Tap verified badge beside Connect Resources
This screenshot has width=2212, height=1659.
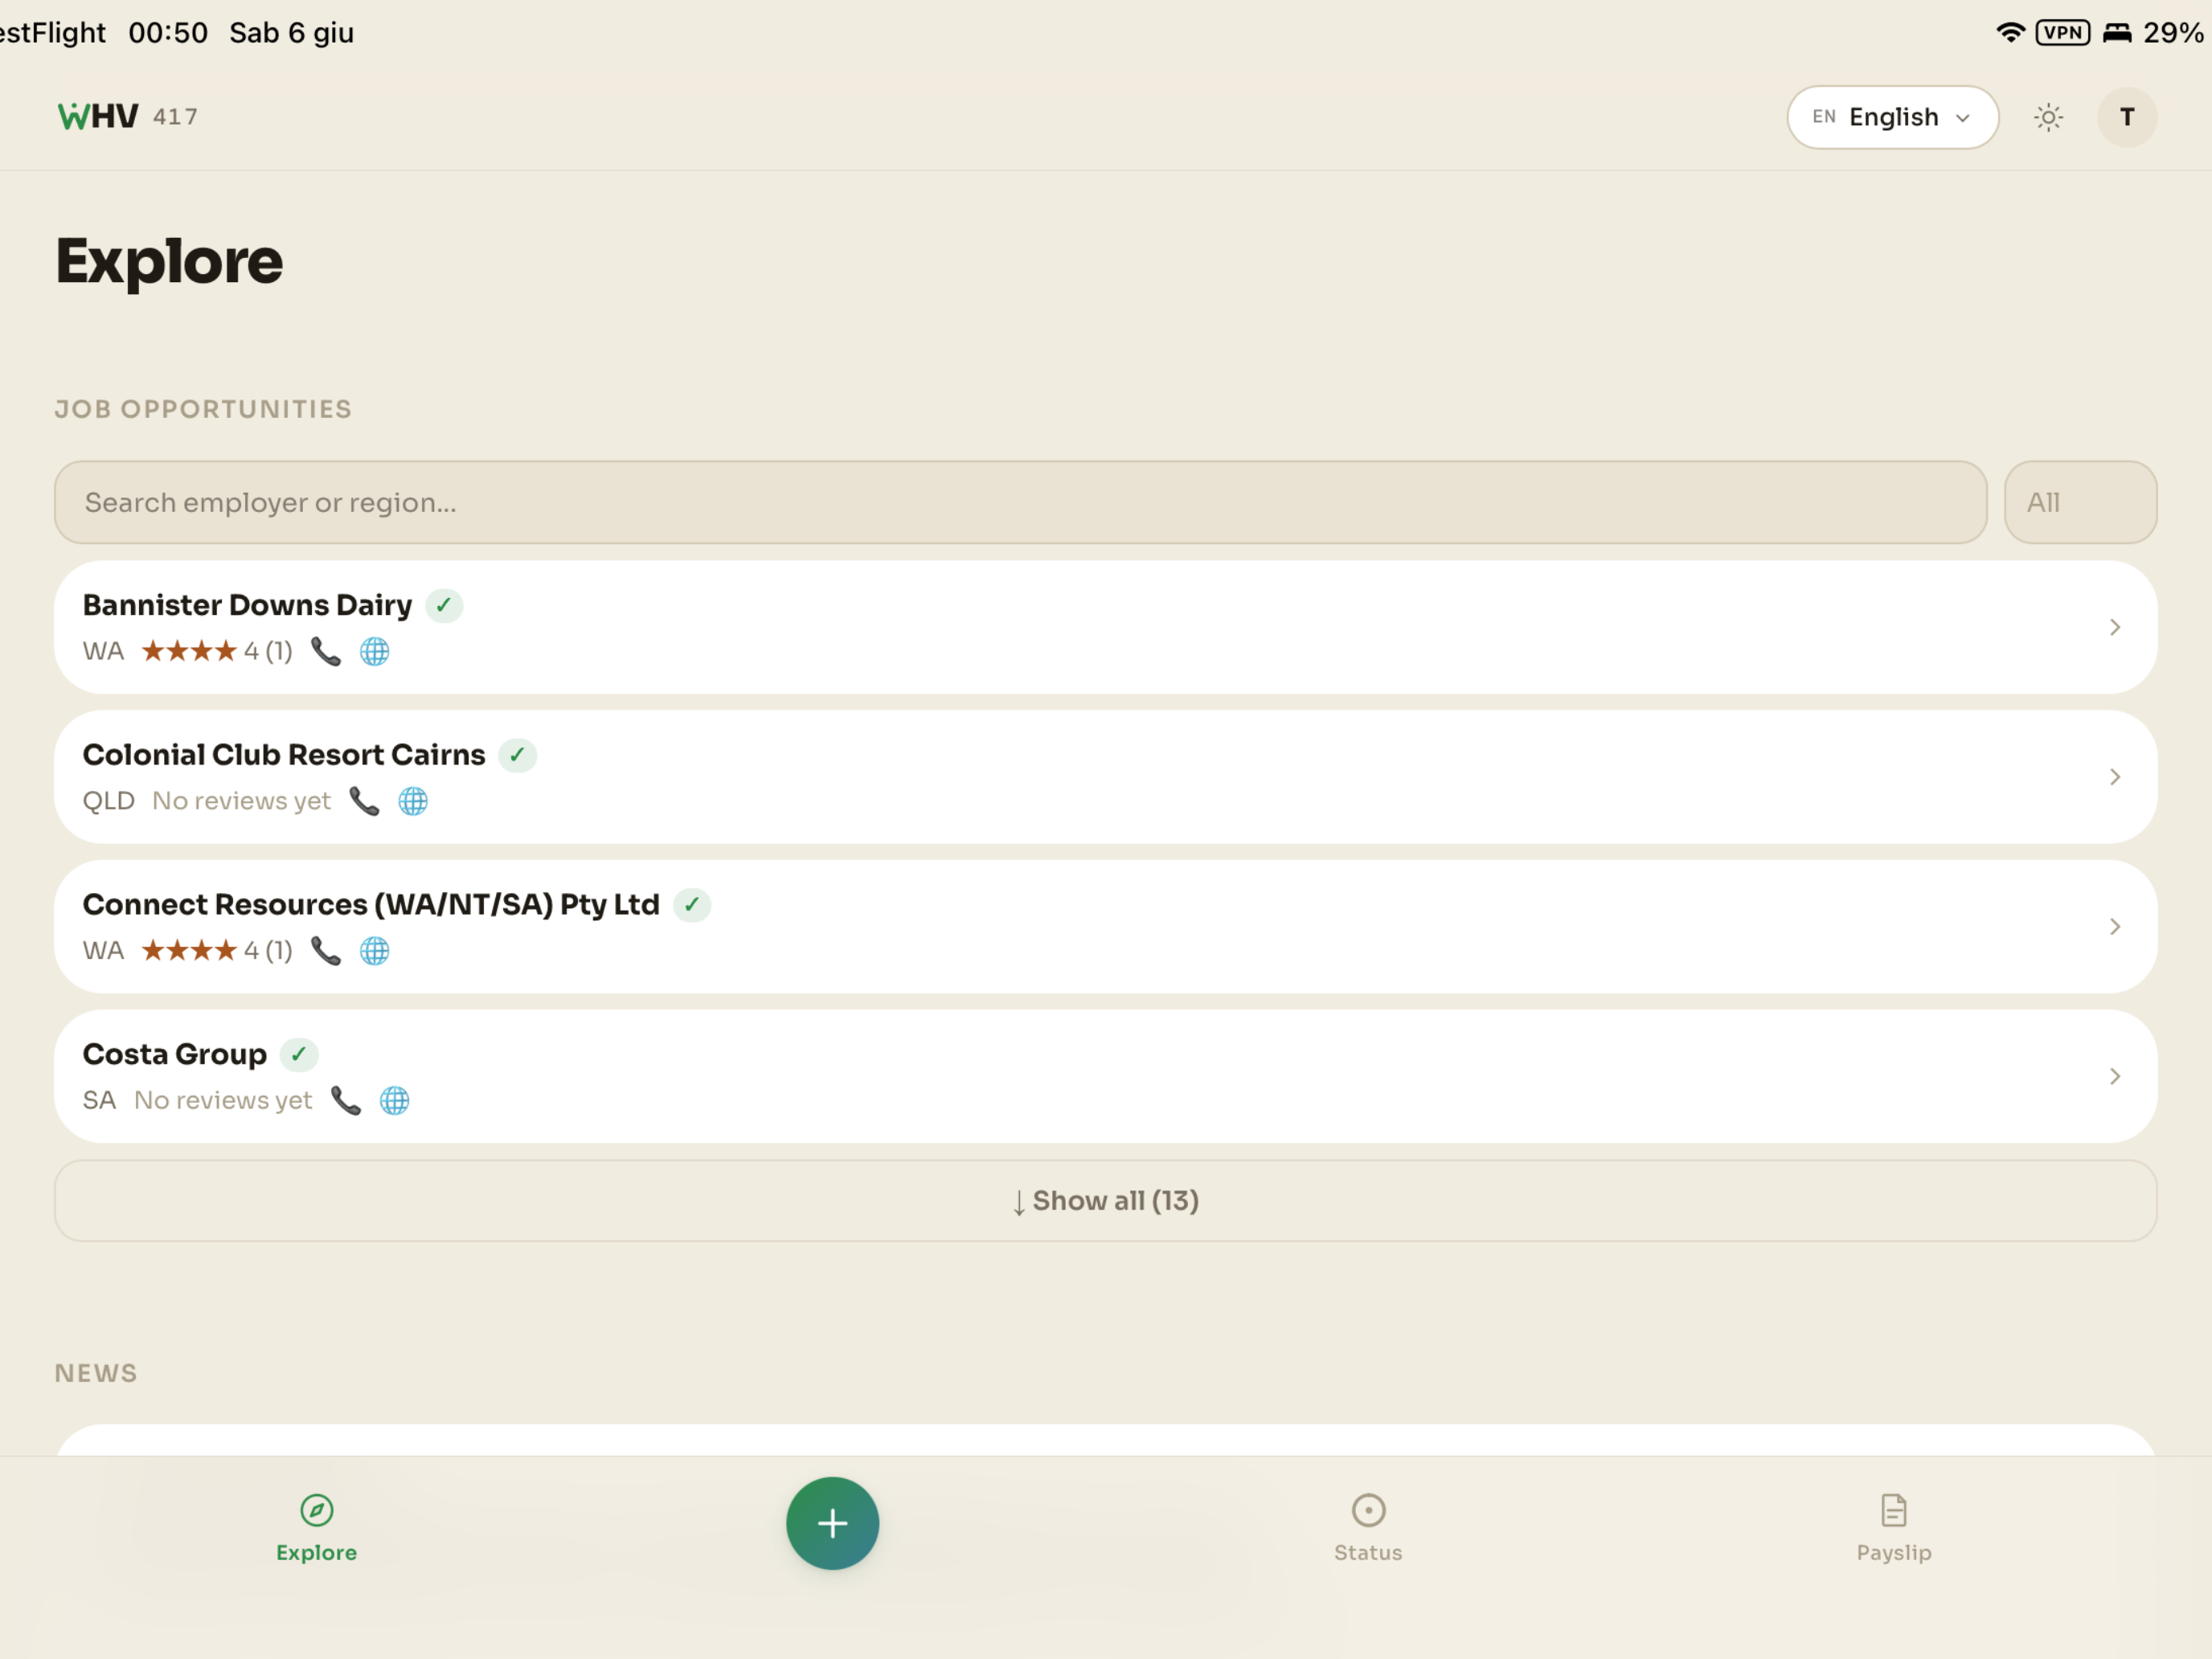click(692, 905)
